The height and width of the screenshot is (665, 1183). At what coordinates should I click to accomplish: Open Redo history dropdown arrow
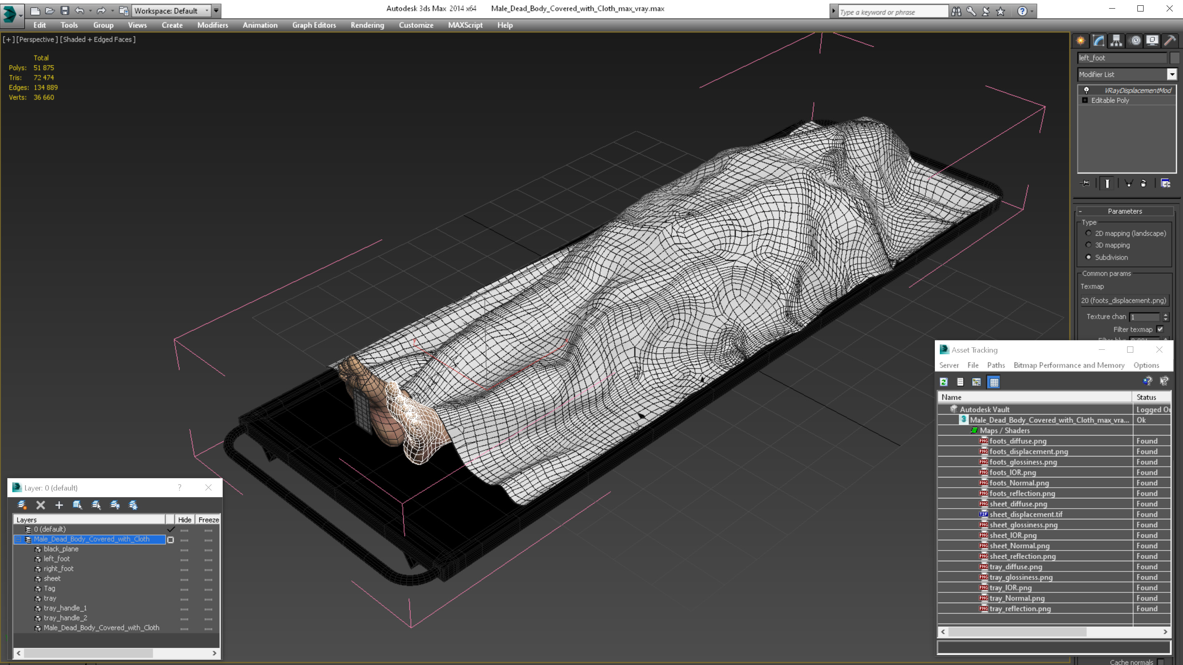pos(112,11)
